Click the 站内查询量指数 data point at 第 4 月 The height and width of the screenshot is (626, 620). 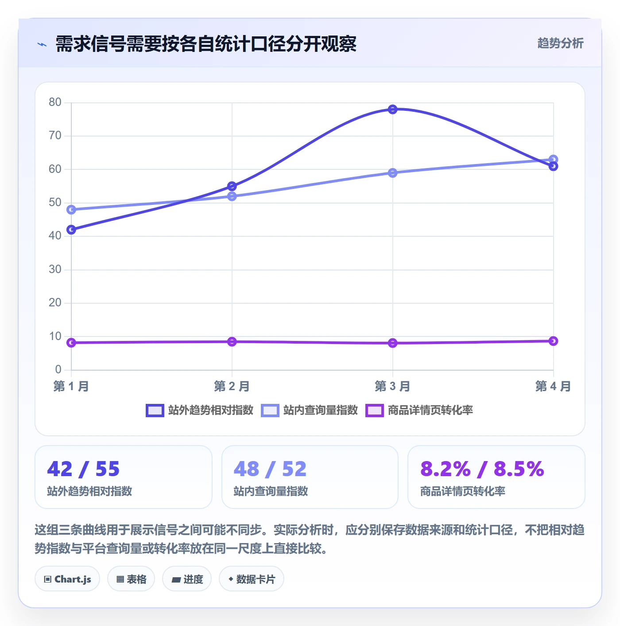[553, 160]
